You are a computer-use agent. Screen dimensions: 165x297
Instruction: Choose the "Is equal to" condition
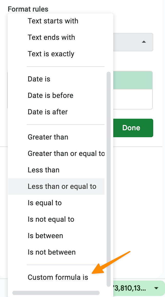[x=45, y=203]
